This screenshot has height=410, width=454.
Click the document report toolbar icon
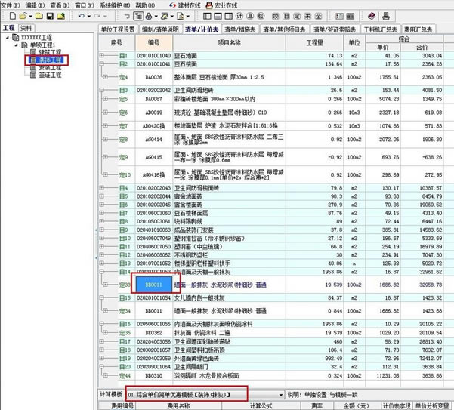[x=181, y=16]
